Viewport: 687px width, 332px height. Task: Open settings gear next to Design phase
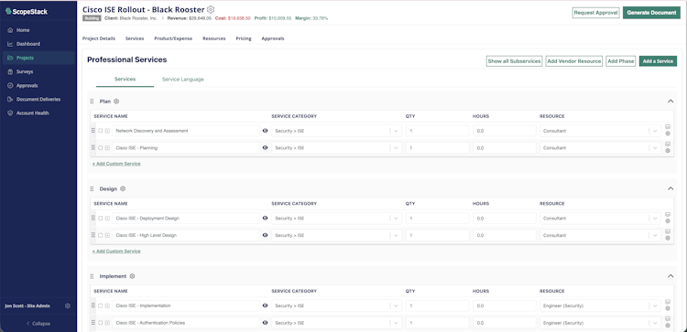[123, 189]
